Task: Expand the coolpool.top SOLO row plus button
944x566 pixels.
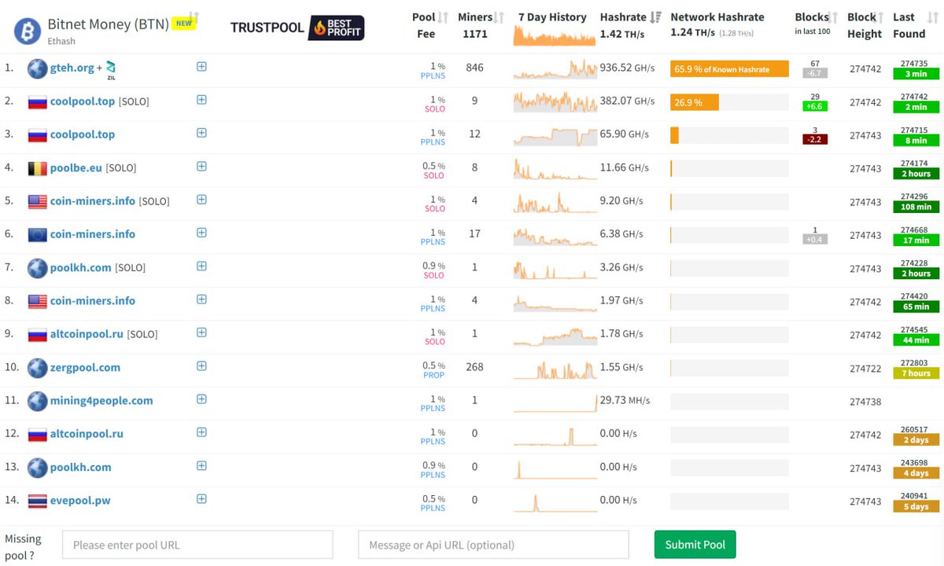Action: pos(201,100)
